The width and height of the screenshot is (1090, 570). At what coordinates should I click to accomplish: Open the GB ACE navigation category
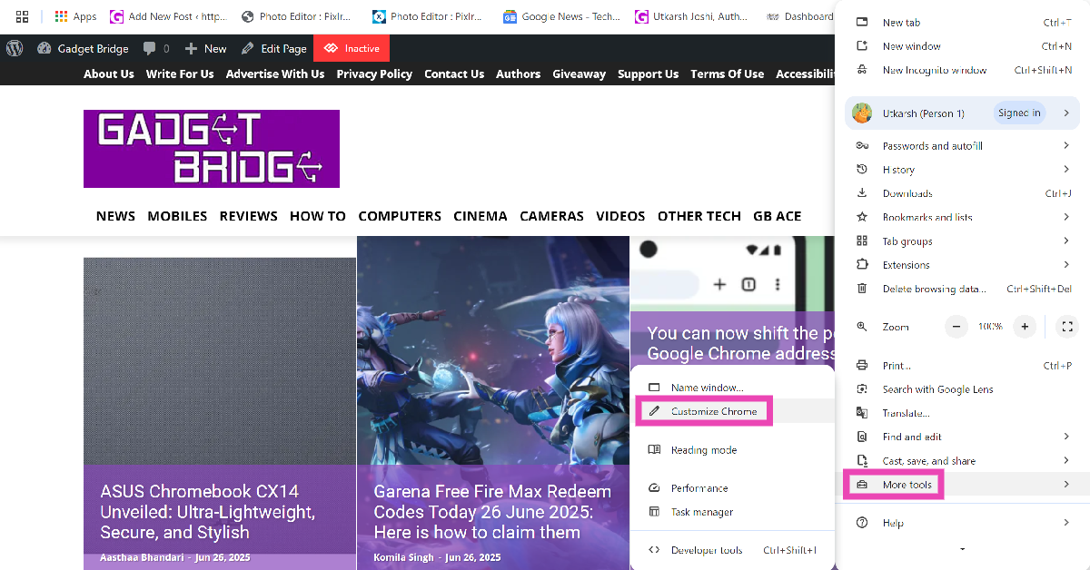pos(778,216)
